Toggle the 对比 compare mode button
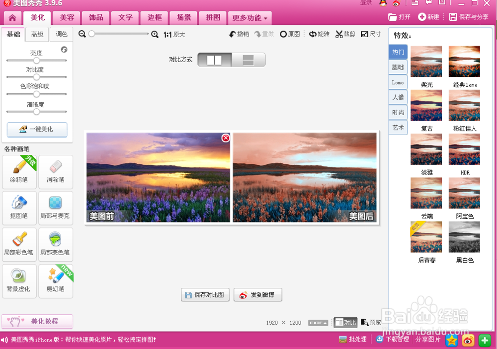Image resolution: width=497 pixels, height=349 pixels. coord(345,322)
